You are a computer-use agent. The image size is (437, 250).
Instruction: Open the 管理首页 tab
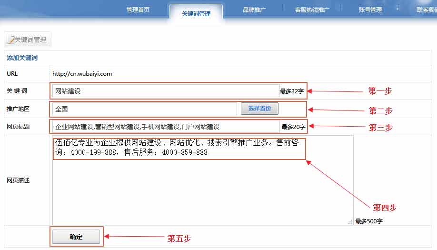(138, 10)
